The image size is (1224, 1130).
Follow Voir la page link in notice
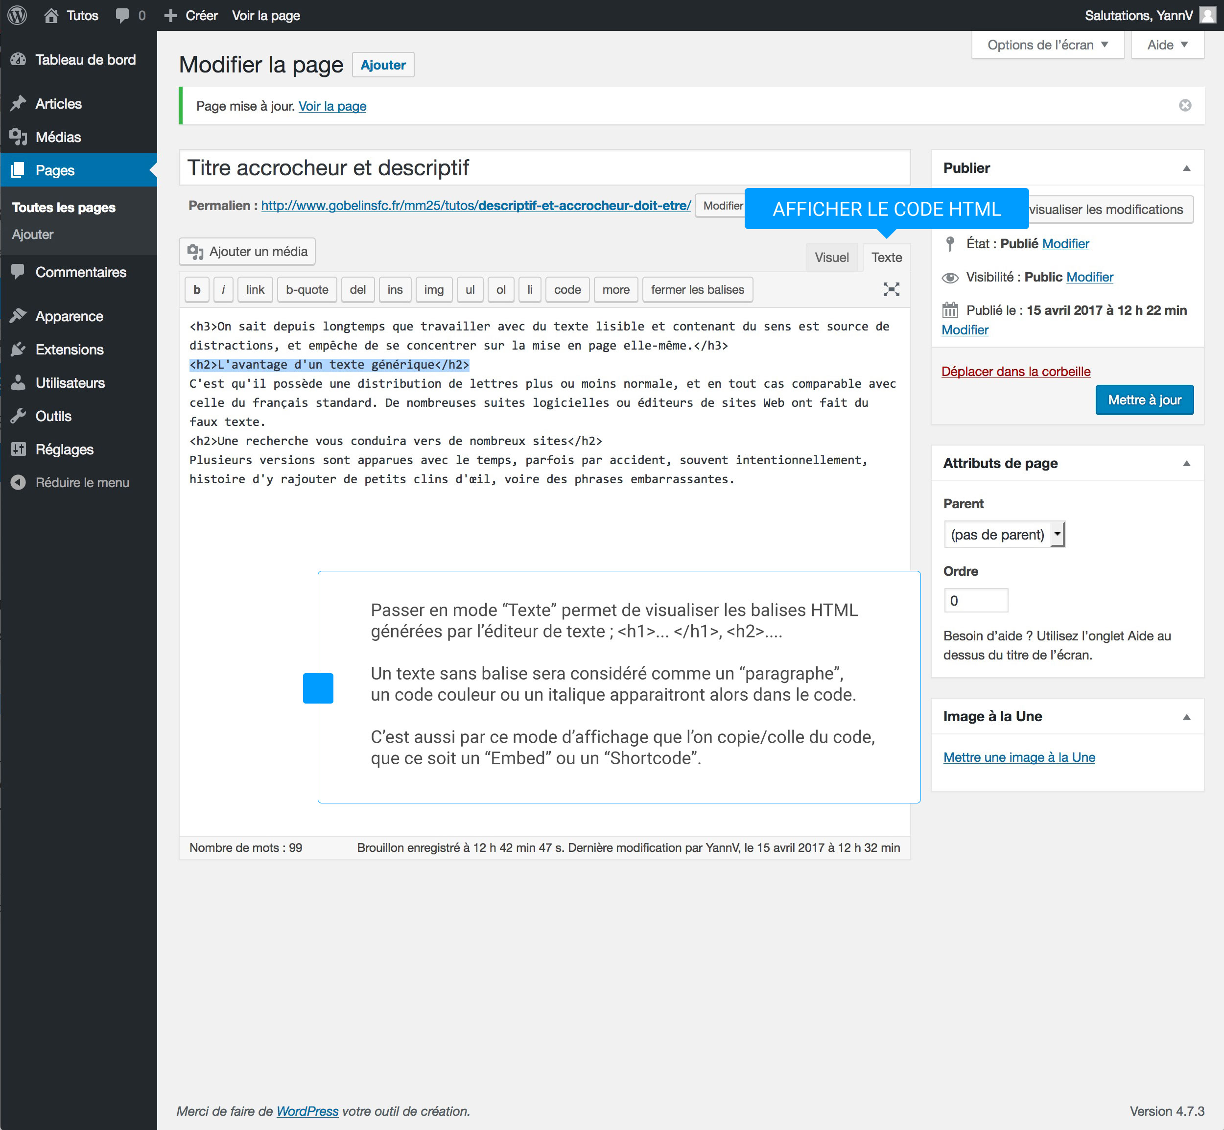pyautogui.click(x=332, y=106)
